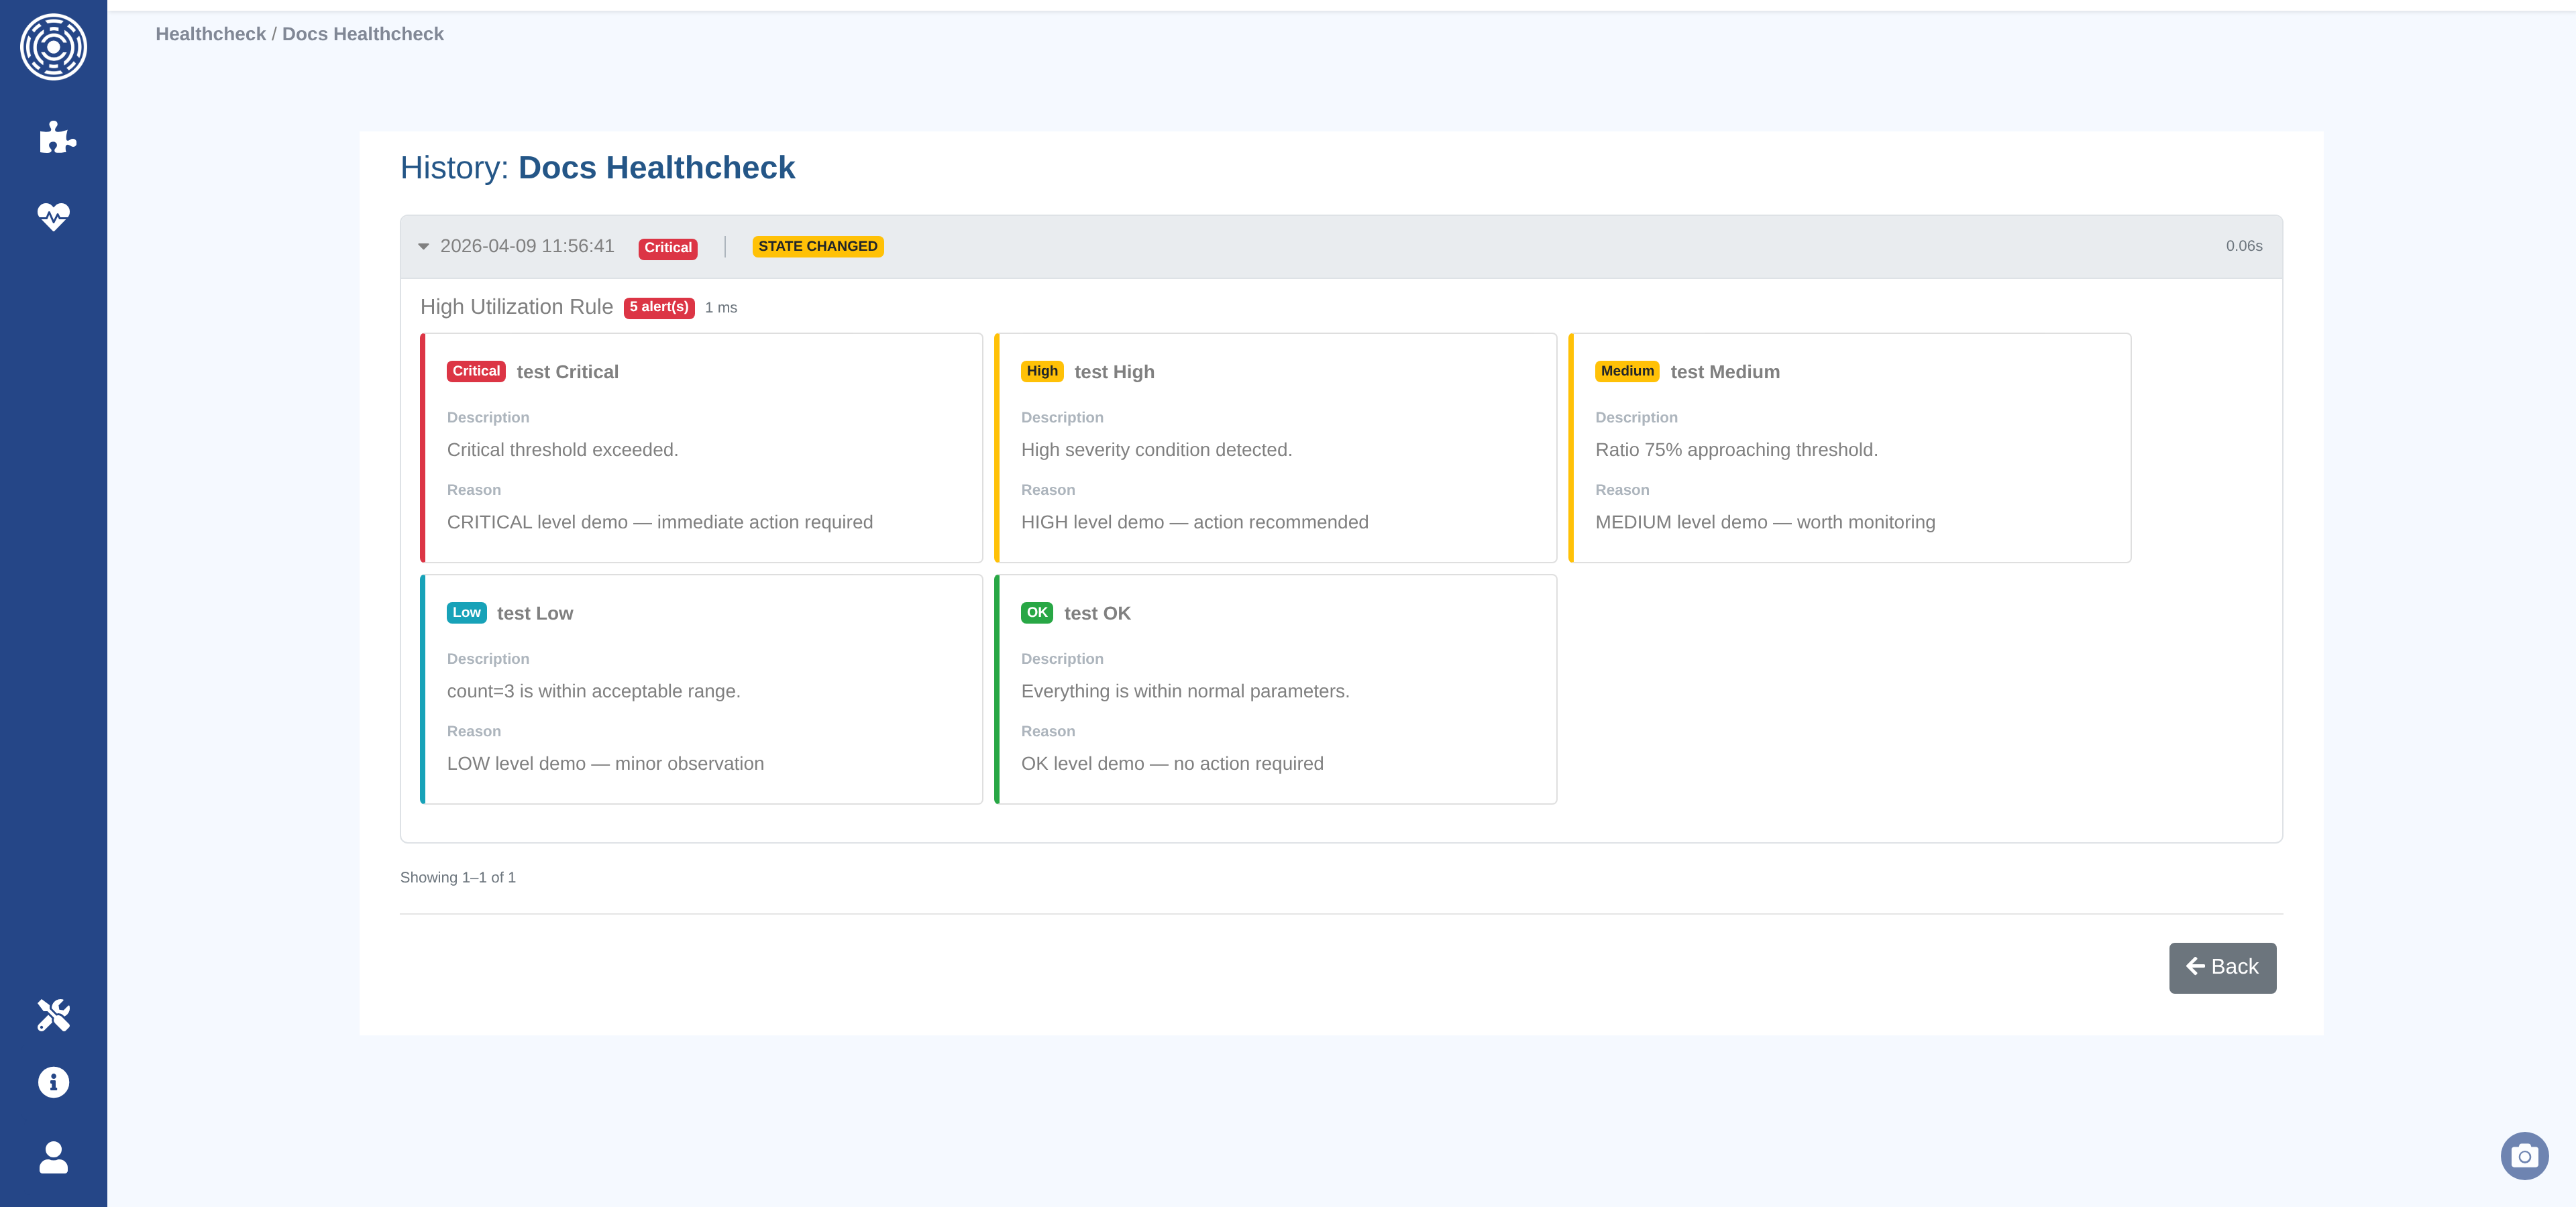Screen dimensions: 2576x1207
Task: Open the puzzle-piece plugins icon
Action: pos(57,137)
